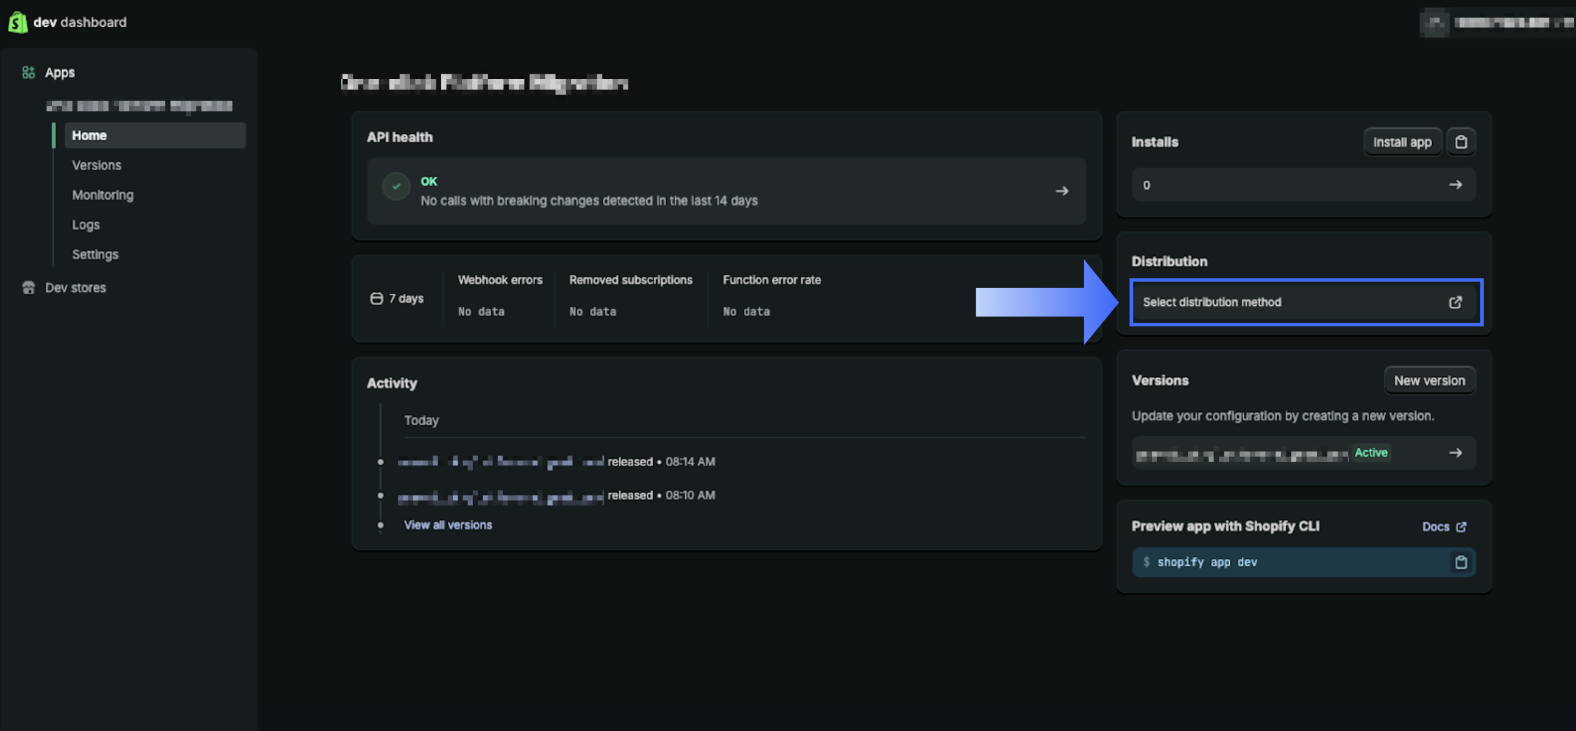Viewport: 1576px width, 731px height.
Task: Click the Shopify bag logo icon
Action: click(18, 22)
